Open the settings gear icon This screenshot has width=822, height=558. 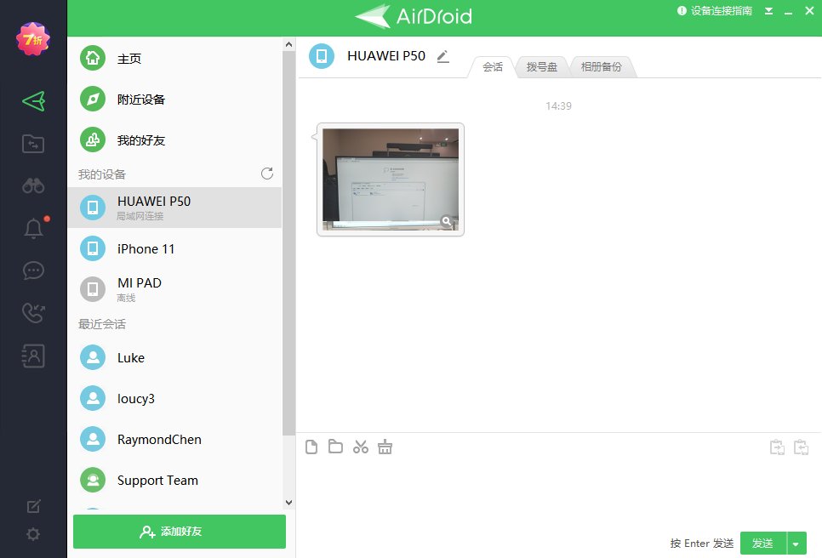point(33,534)
